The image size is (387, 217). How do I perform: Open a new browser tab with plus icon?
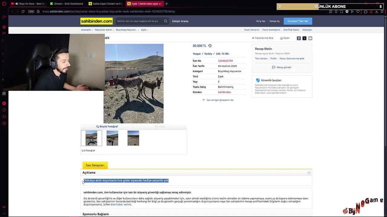(x=167, y=4)
